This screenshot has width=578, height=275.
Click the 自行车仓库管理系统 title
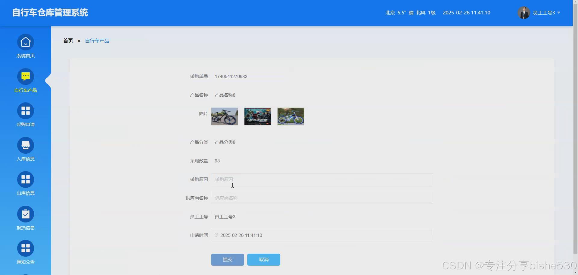(50, 13)
